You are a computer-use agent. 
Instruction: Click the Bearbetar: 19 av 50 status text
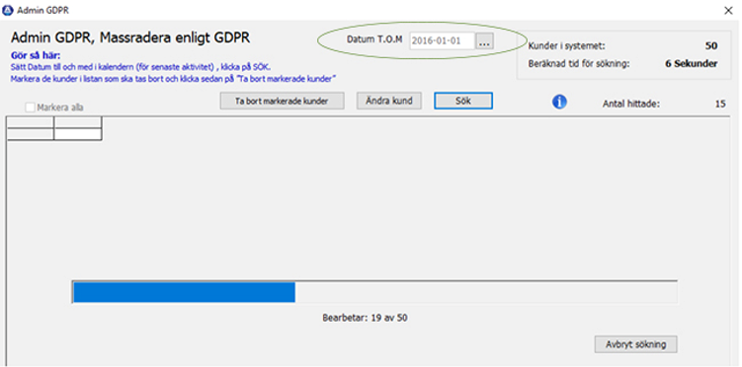[365, 318]
